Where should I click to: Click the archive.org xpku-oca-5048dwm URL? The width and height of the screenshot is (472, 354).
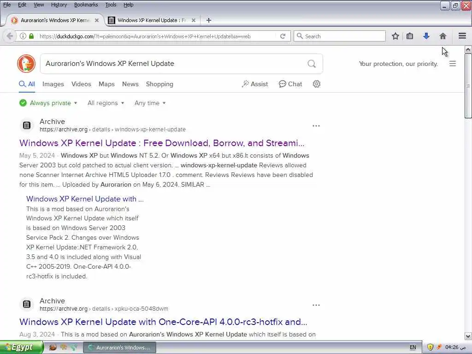[104, 309]
